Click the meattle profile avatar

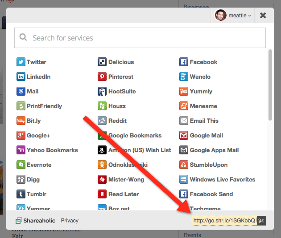221,15
